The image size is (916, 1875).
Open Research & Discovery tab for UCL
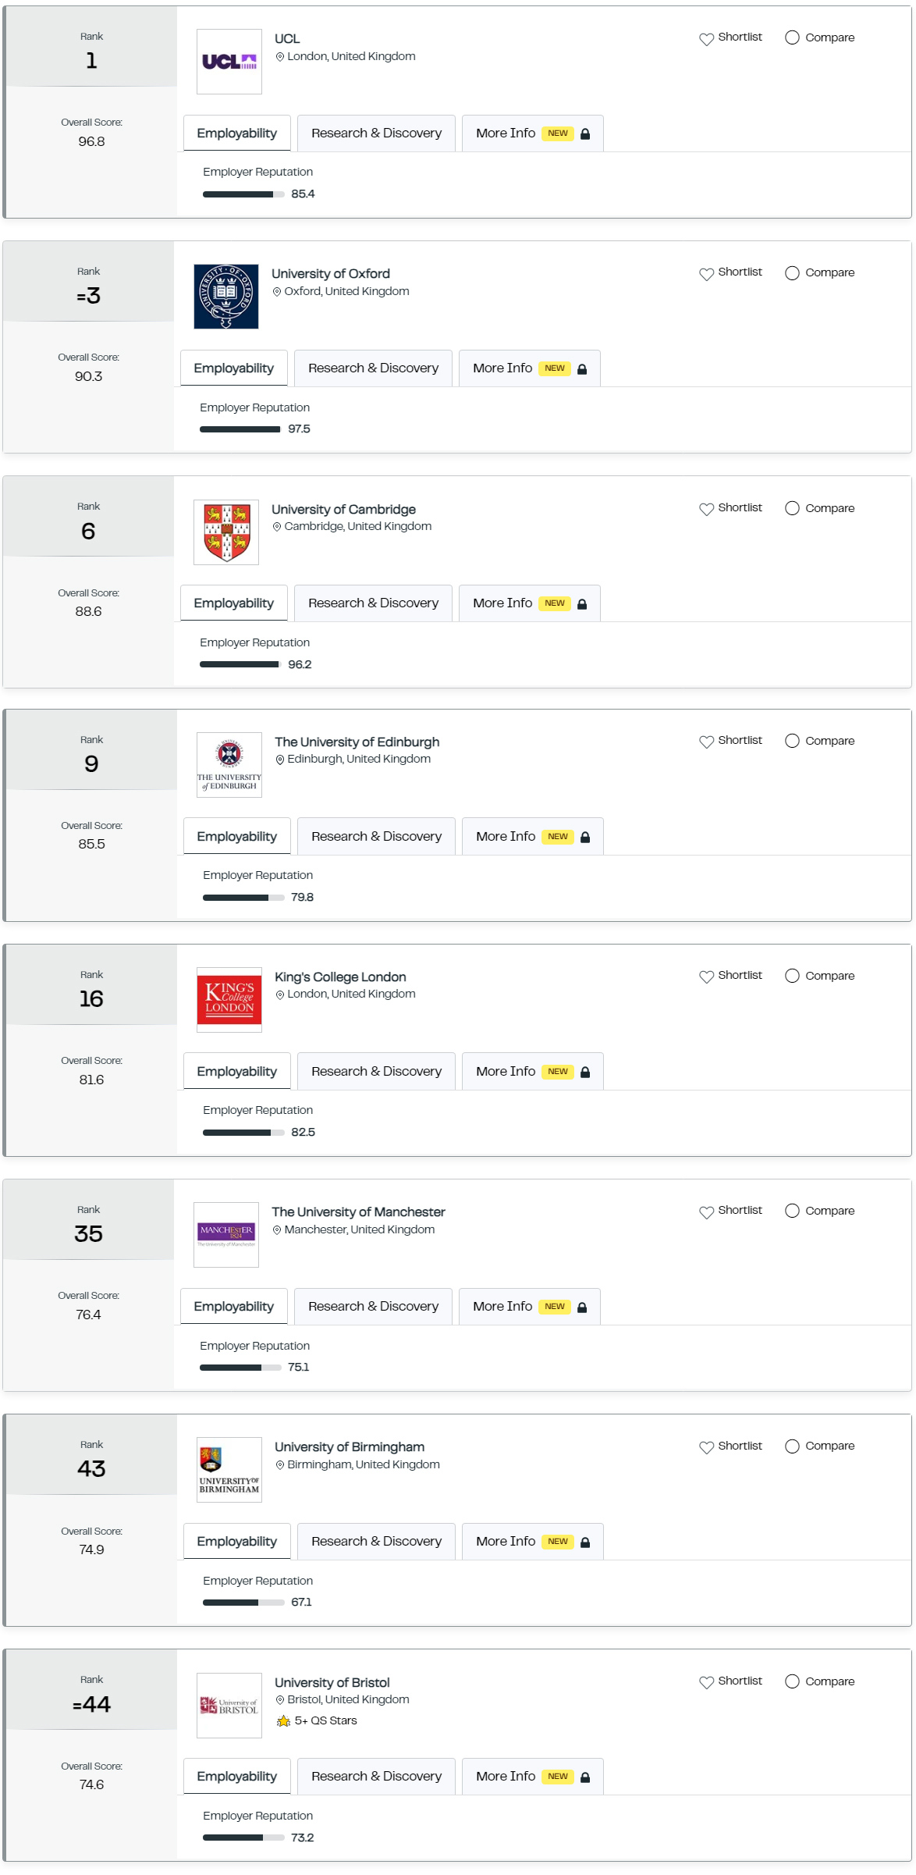376,133
